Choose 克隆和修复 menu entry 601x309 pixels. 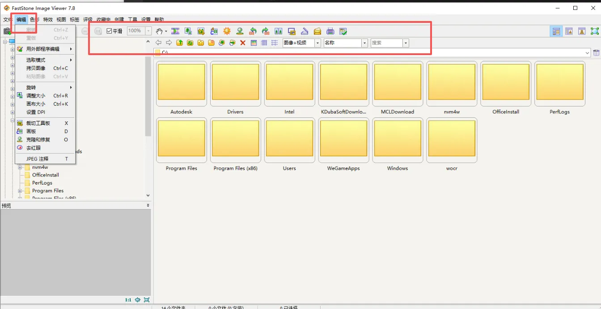pyautogui.click(x=45, y=139)
